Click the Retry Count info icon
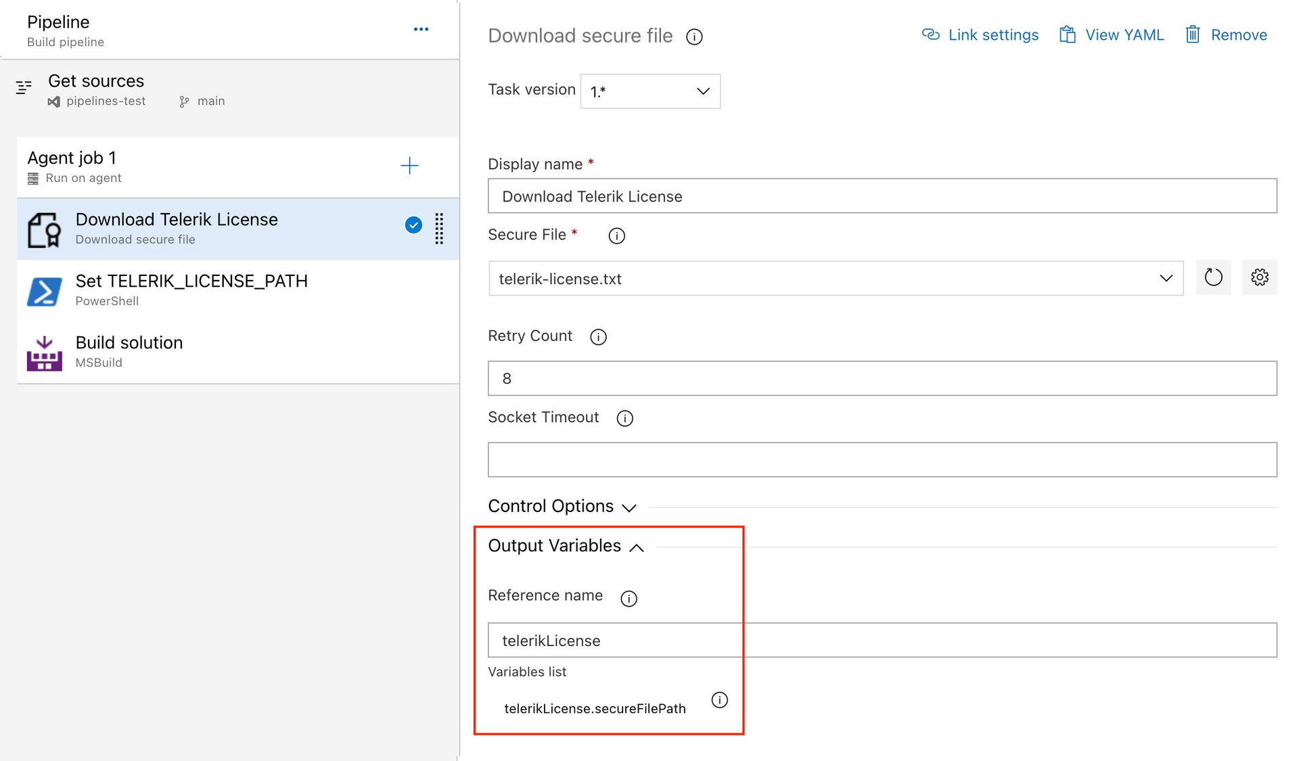This screenshot has width=1299, height=761. [598, 337]
